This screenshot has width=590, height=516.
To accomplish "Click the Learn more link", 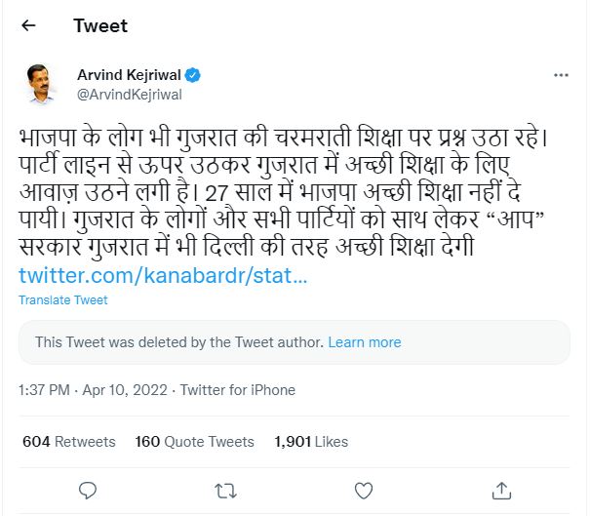I will [365, 342].
